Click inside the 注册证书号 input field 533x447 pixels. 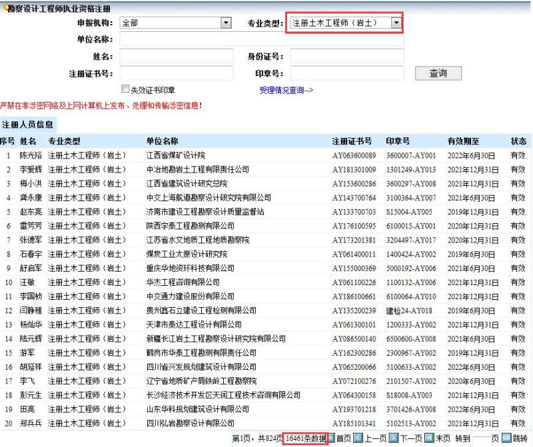click(175, 73)
